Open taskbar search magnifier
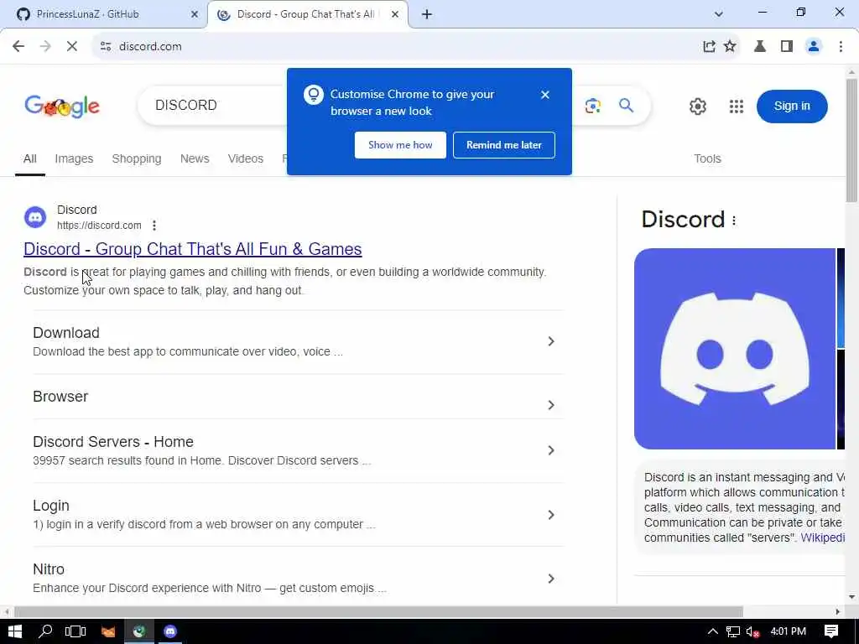This screenshot has width=859, height=644. tap(45, 631)
